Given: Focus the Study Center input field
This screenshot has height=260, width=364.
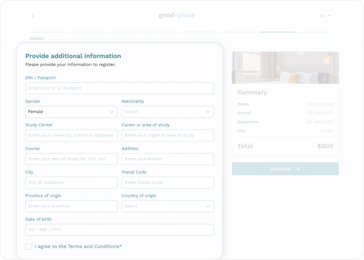Looking at the screenshot, I should point(71,135).
